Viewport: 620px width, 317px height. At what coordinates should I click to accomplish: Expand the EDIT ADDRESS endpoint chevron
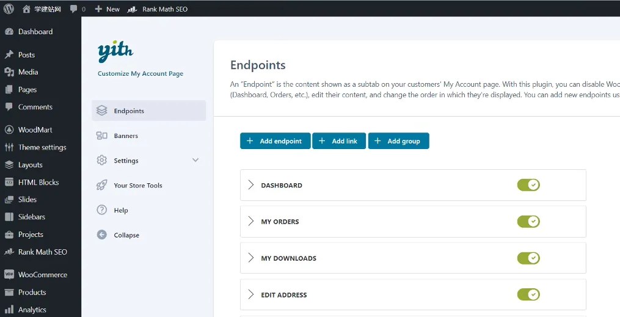point(250,294)
